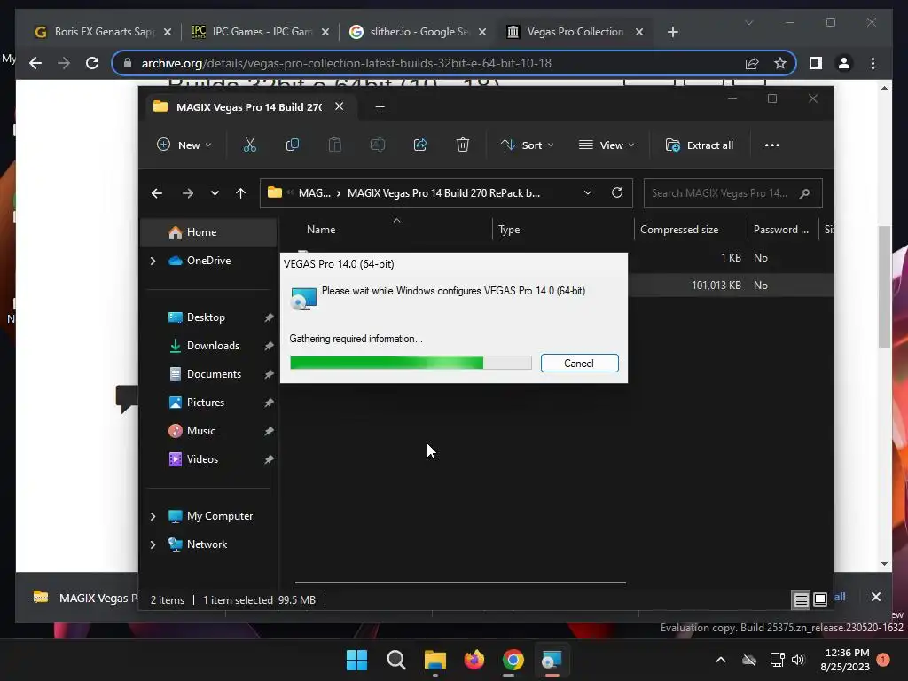Screen dimensions: 908x681
Task: Open Firefox from taskbar
Action: [x=474, y=660]
